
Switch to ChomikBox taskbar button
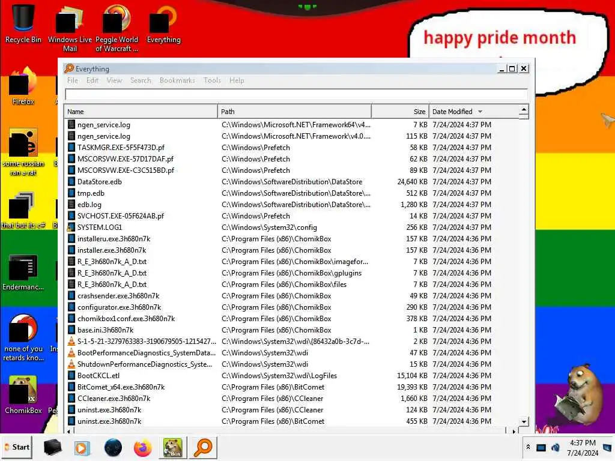point(173,447)
